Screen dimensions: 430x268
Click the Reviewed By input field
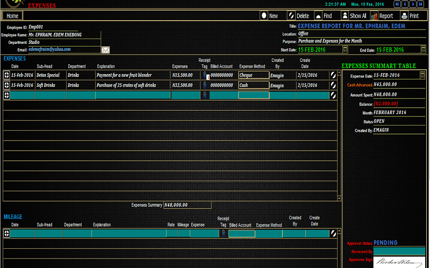(x=399, y=251)
